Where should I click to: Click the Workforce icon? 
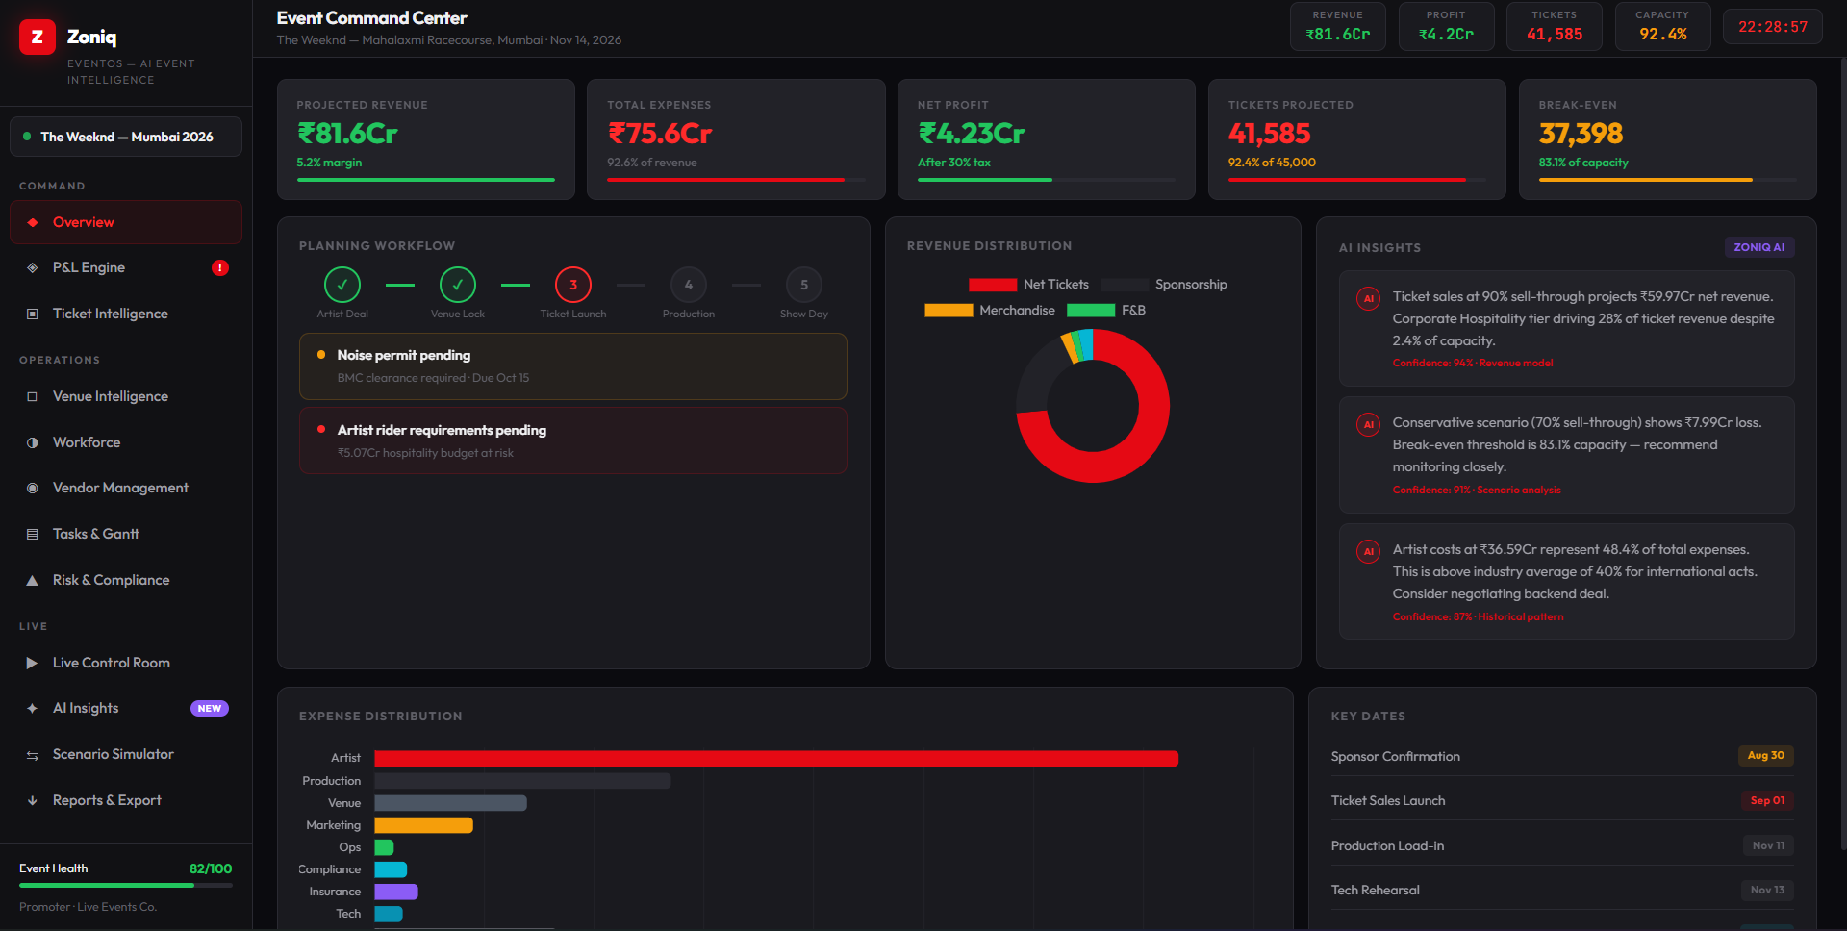[32, 442]
